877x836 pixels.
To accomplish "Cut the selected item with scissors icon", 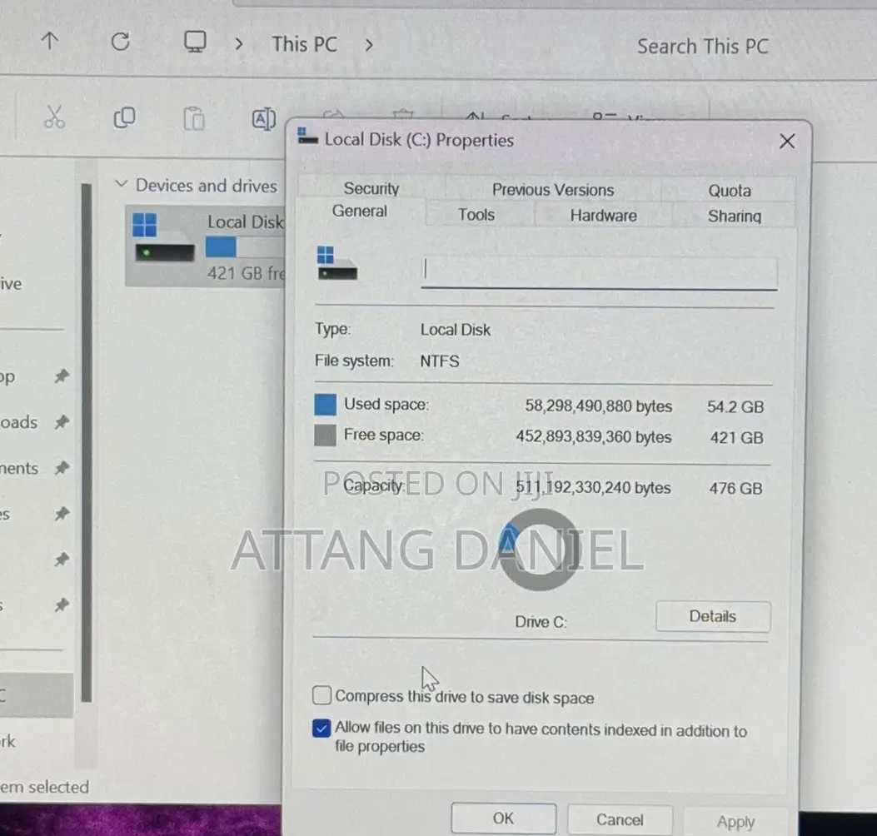I will point(54,117).
